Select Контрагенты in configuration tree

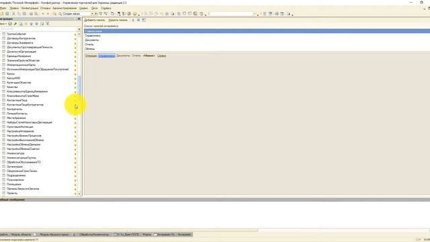pos(15,109)
